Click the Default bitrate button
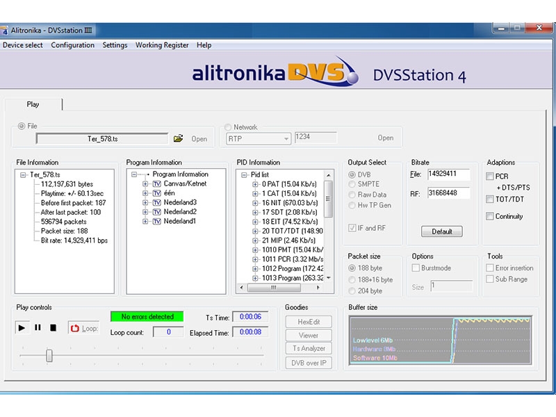The height and width of the screenshot is (417, 556). click(442, 231)
